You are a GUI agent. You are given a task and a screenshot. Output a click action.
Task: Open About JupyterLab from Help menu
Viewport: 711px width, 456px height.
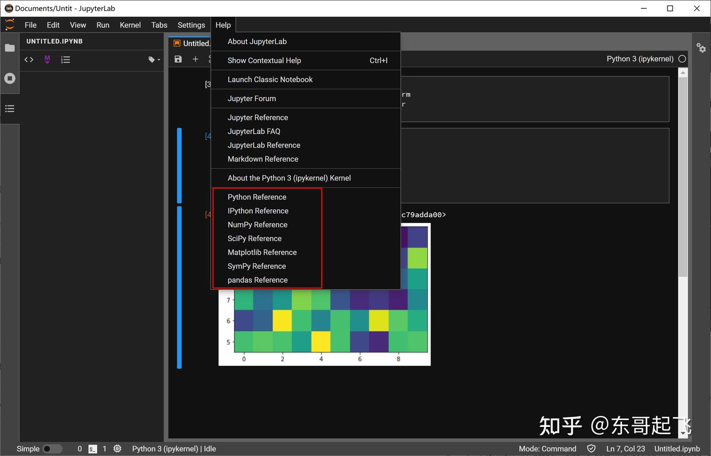pos(257,41)
